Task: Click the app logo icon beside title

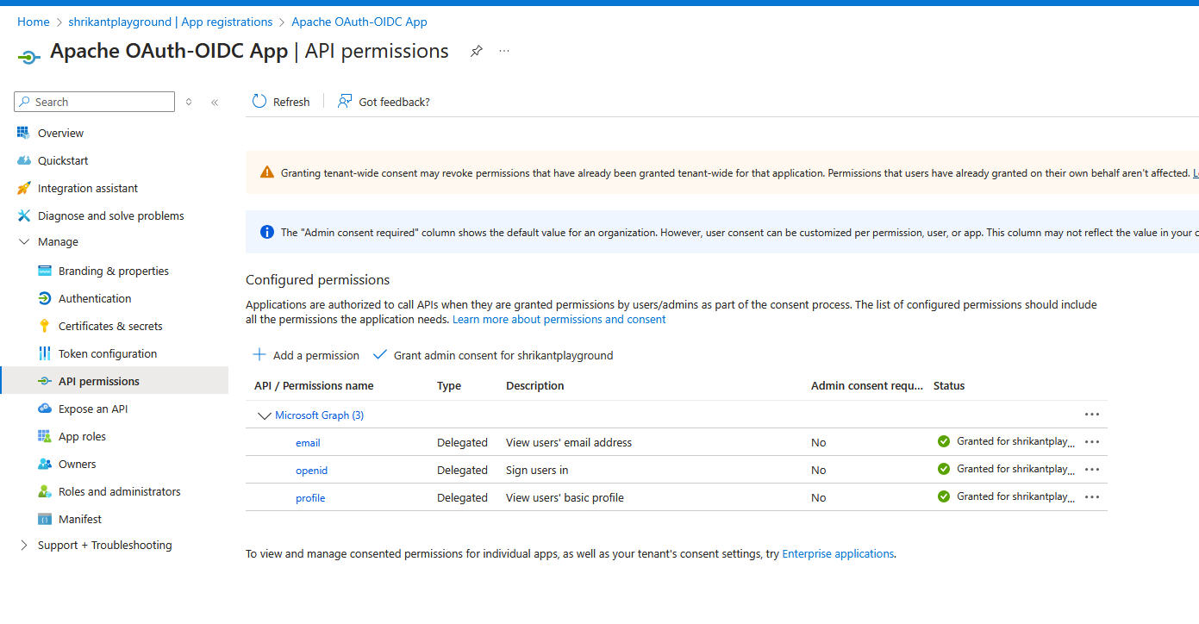Action: (28, 57)
